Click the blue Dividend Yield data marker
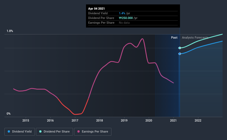The width and height of the screenshot is (227, 140). [180, 54]
